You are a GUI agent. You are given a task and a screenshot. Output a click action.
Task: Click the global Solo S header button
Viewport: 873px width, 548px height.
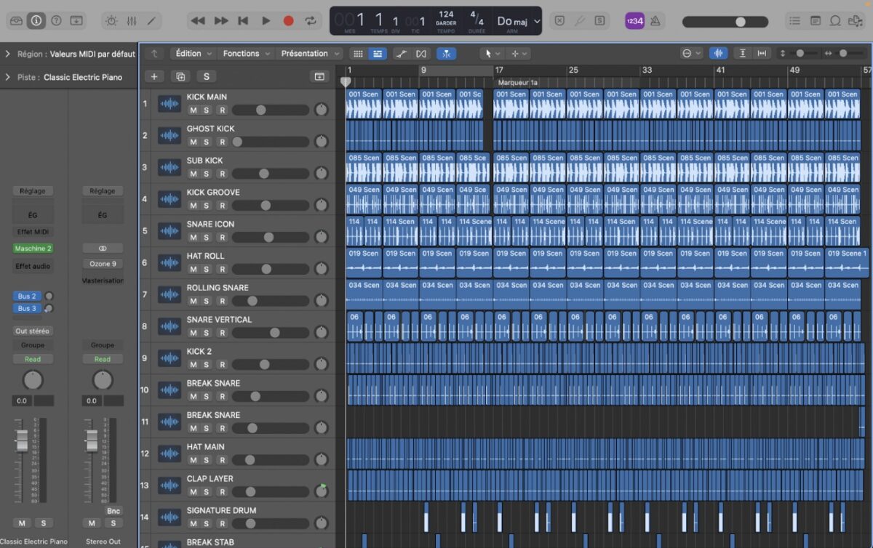click(x=207, y=76)
